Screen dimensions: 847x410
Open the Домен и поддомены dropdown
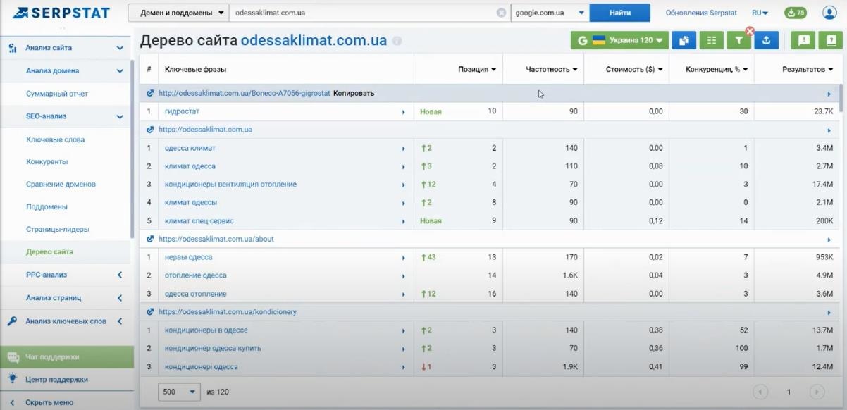[178, 13]
